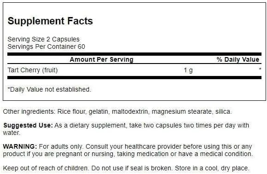This screenshot has height=174, width=267.
Task: Click Rice flour in the ingredients list
Action: click(71, 111)
